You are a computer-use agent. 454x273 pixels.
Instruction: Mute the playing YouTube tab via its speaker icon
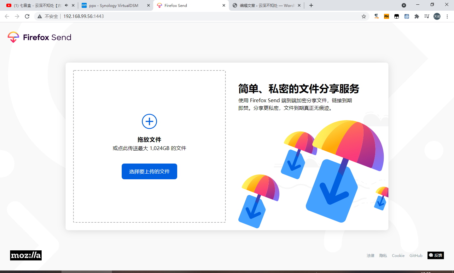pyautogui.click(x=66, y=5)
